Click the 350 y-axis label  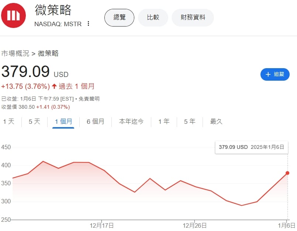tap(6, 183)
